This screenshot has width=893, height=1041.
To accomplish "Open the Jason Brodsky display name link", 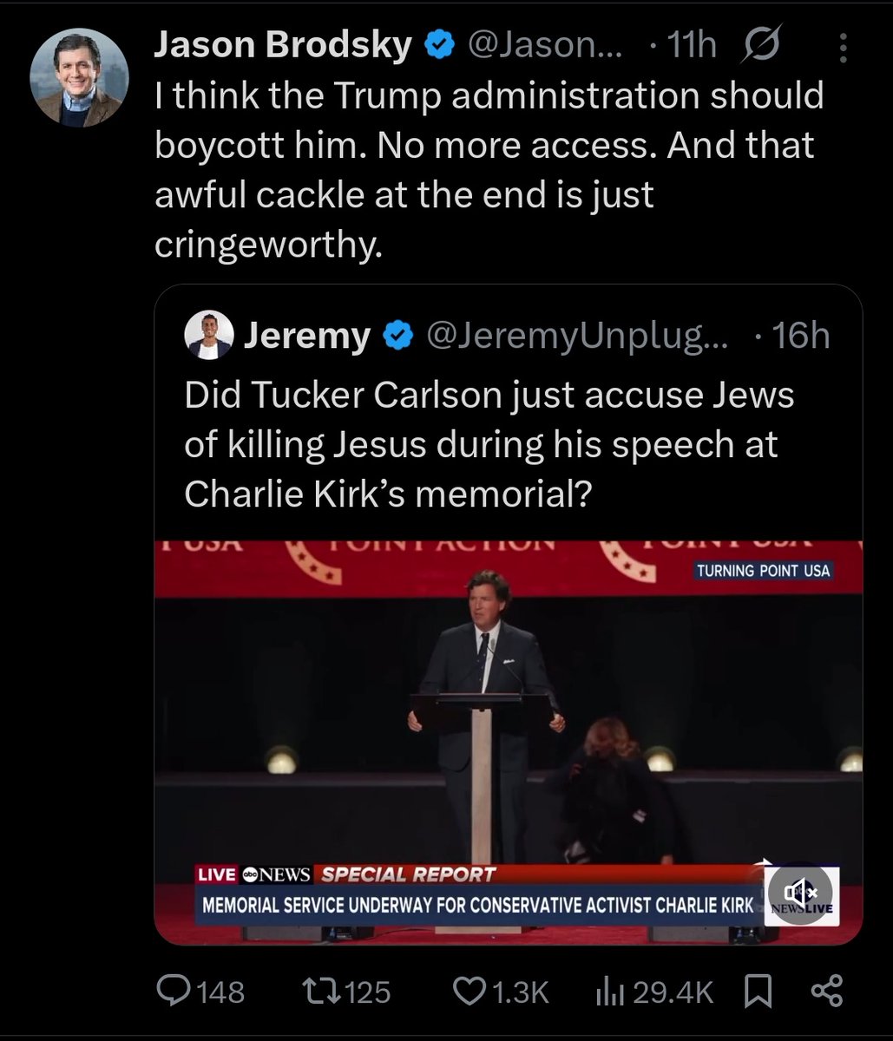I will [283, 46].
